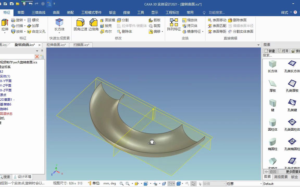Choose the 旋转 revolve feature
This screenshot has width=300, height=187.
click(17, 20)
